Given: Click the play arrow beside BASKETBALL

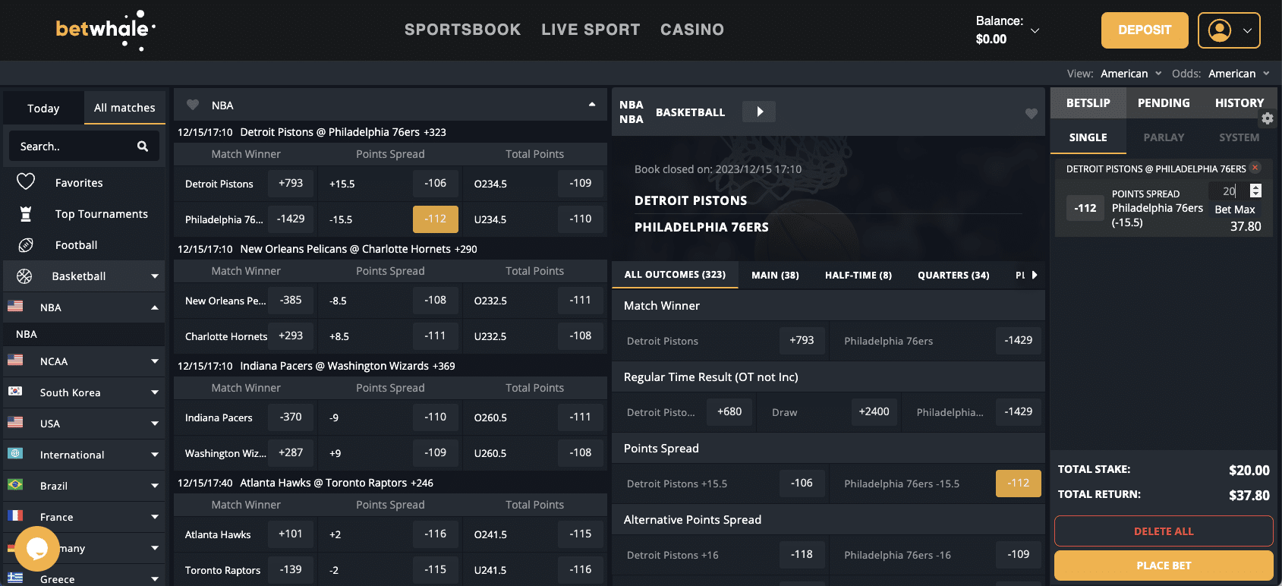Looking at the screenshot, I should [759, 112].
